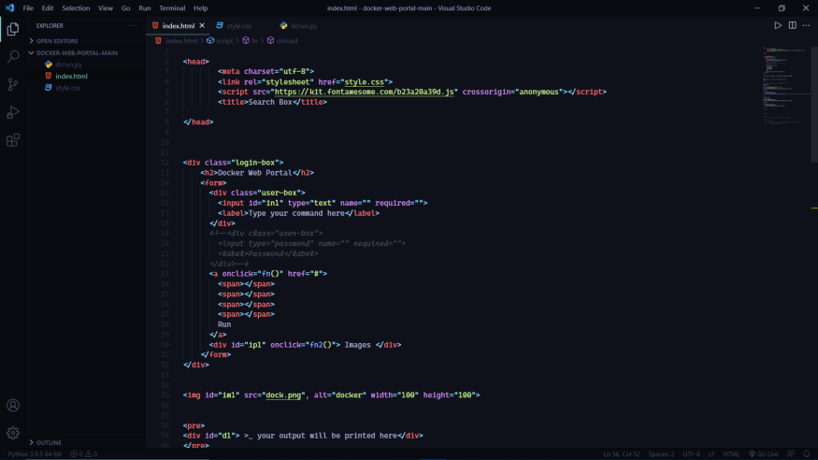Change HTML language mode
Image resolution: width=818 pixels, height=460 pixels.
tap(731, 453)
